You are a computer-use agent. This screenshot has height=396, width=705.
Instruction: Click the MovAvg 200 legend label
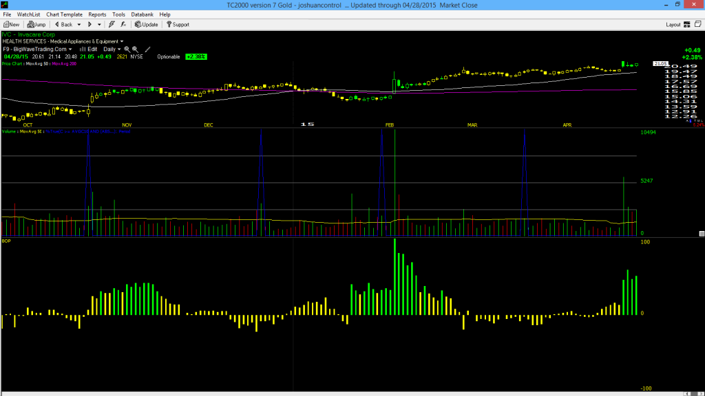point(64,64)
